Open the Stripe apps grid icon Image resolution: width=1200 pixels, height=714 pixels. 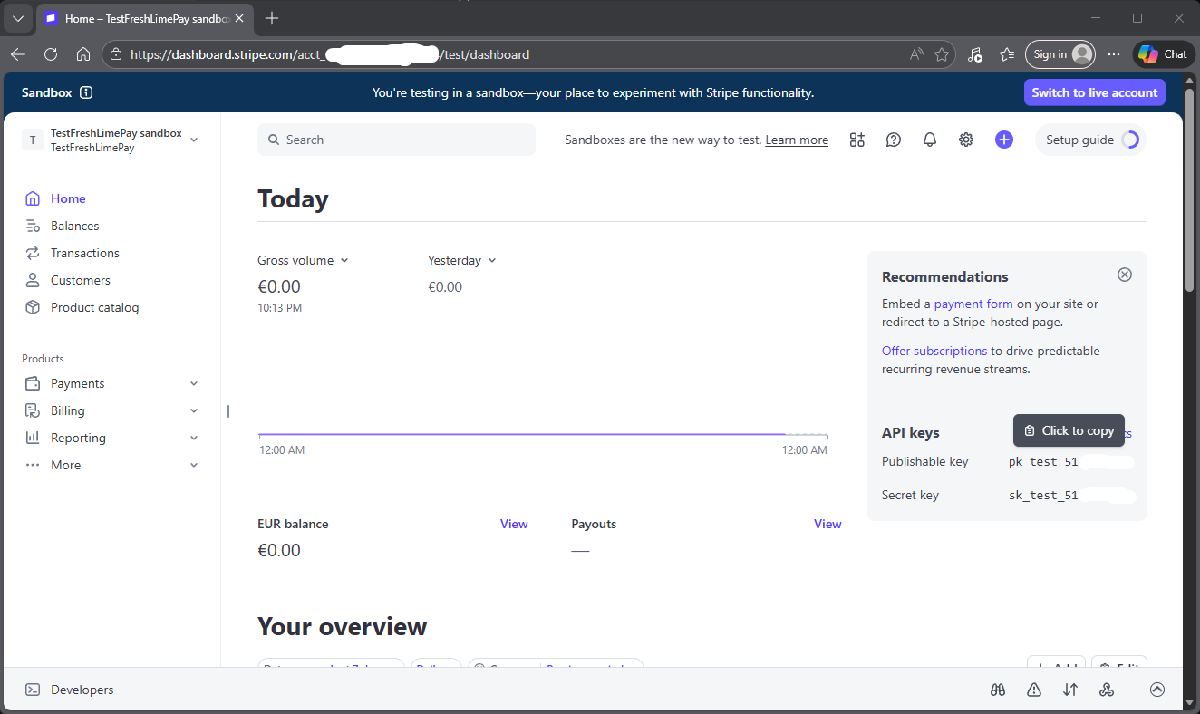coord(856,140)
